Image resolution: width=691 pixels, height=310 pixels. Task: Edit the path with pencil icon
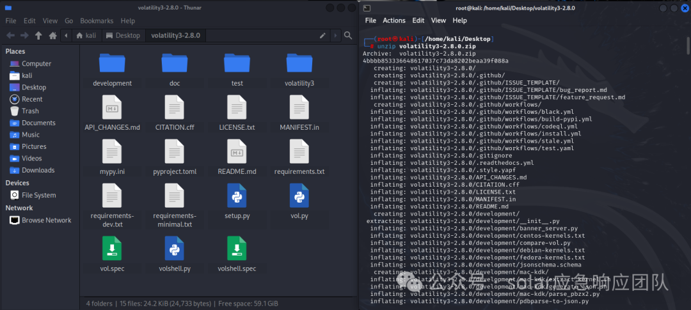pos(322,36)
